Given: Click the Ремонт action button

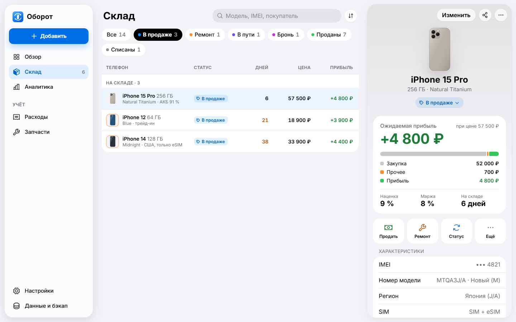Looking at the screenshot, I should point(422,231).
